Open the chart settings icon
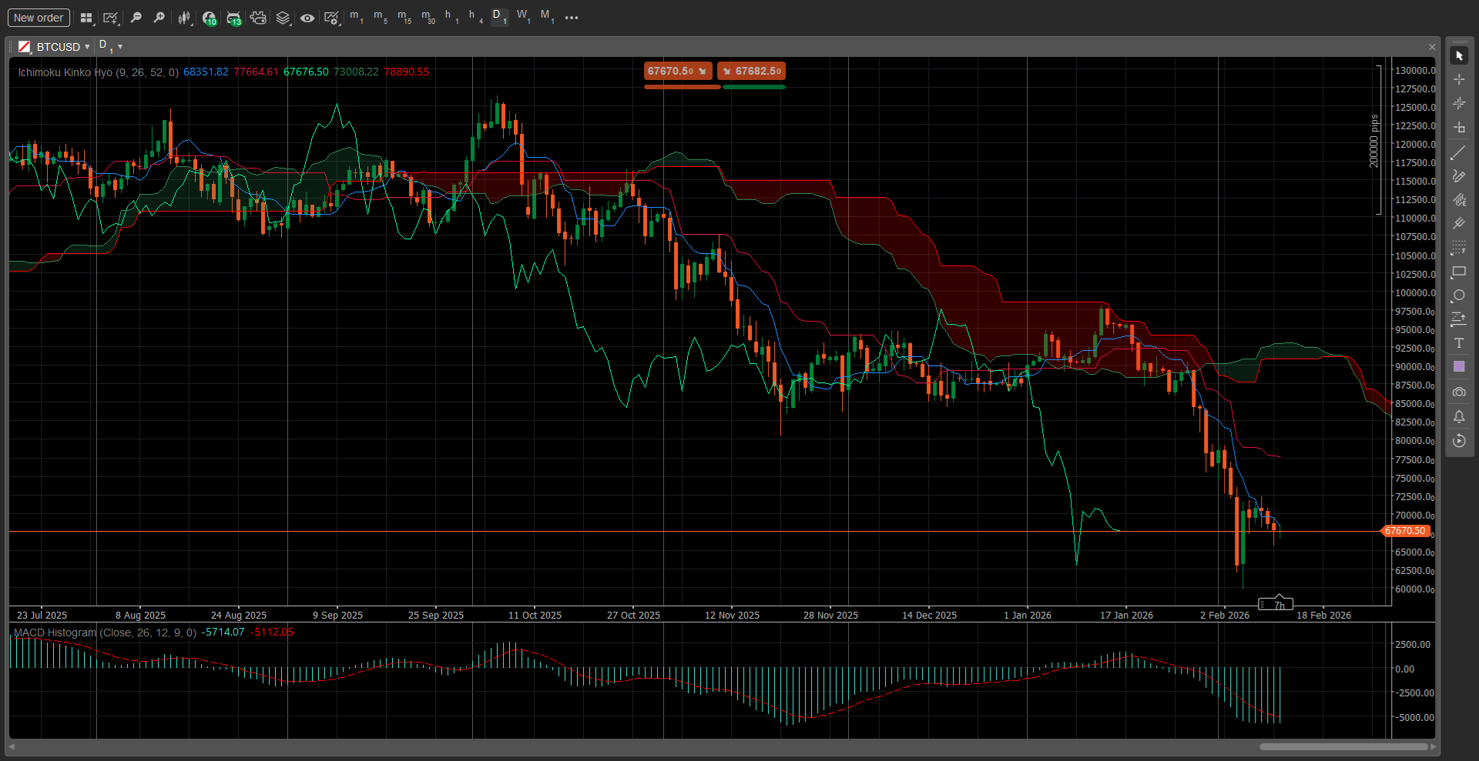Screen dimensions: 1479x761 point(331,18)
